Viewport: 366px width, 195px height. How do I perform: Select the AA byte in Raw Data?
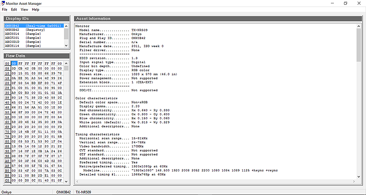point(34,107)
